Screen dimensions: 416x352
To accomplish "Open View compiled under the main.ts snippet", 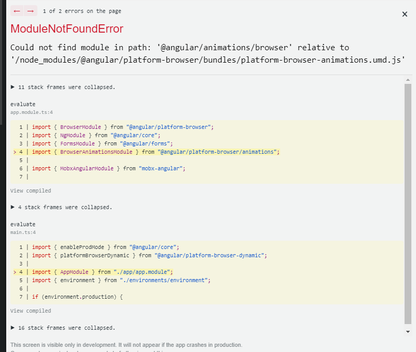I will pos(30,311).
